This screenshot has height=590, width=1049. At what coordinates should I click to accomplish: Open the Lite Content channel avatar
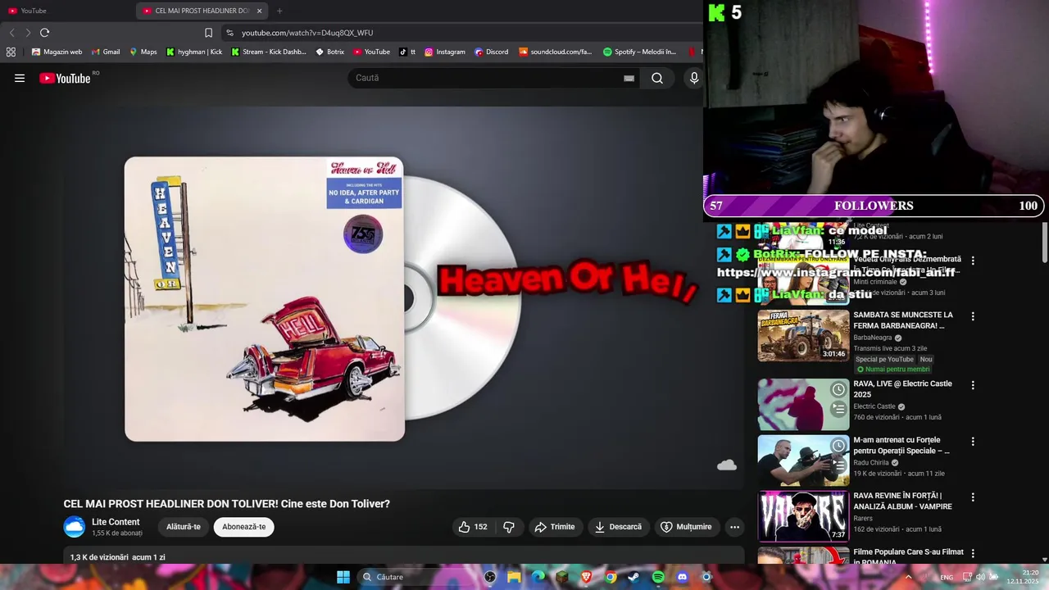point(75,527)
